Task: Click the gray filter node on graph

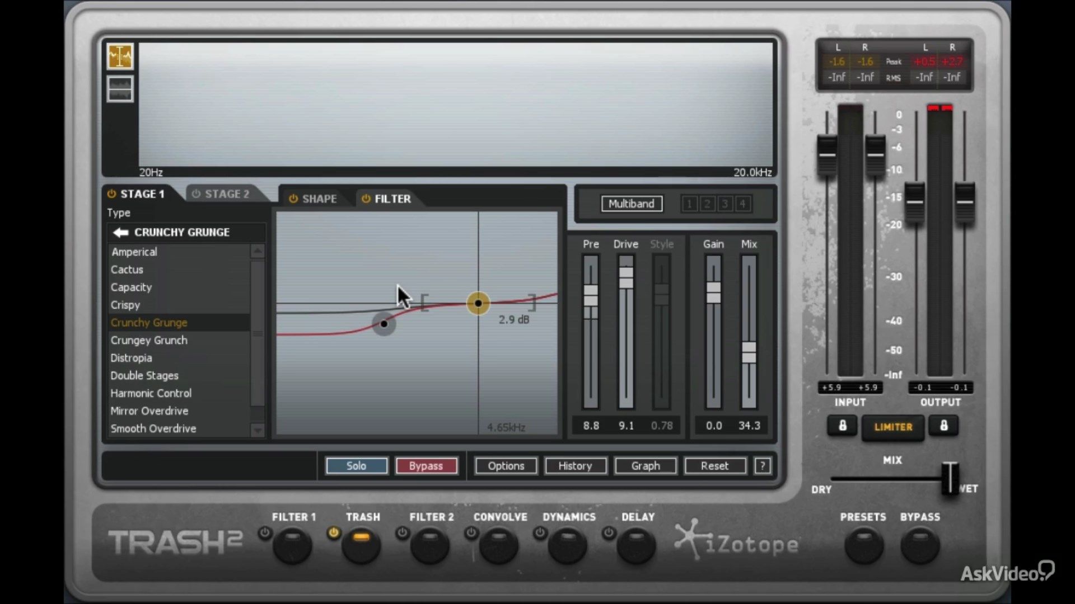Action: (384, 324)
